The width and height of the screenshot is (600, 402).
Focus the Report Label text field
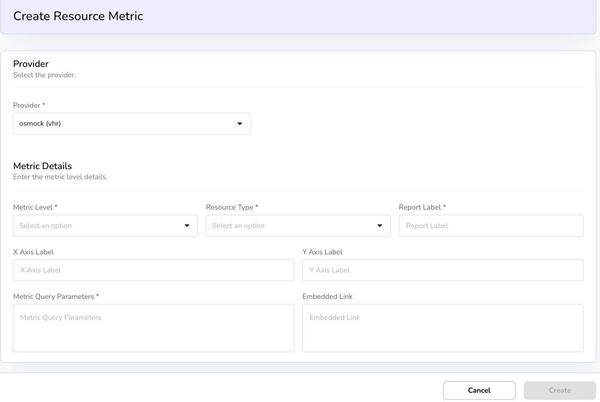(491, 226)
